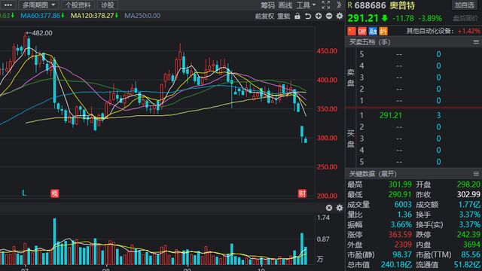
Task: Click the 筹码 toolbar button
Action: (267, 5)
